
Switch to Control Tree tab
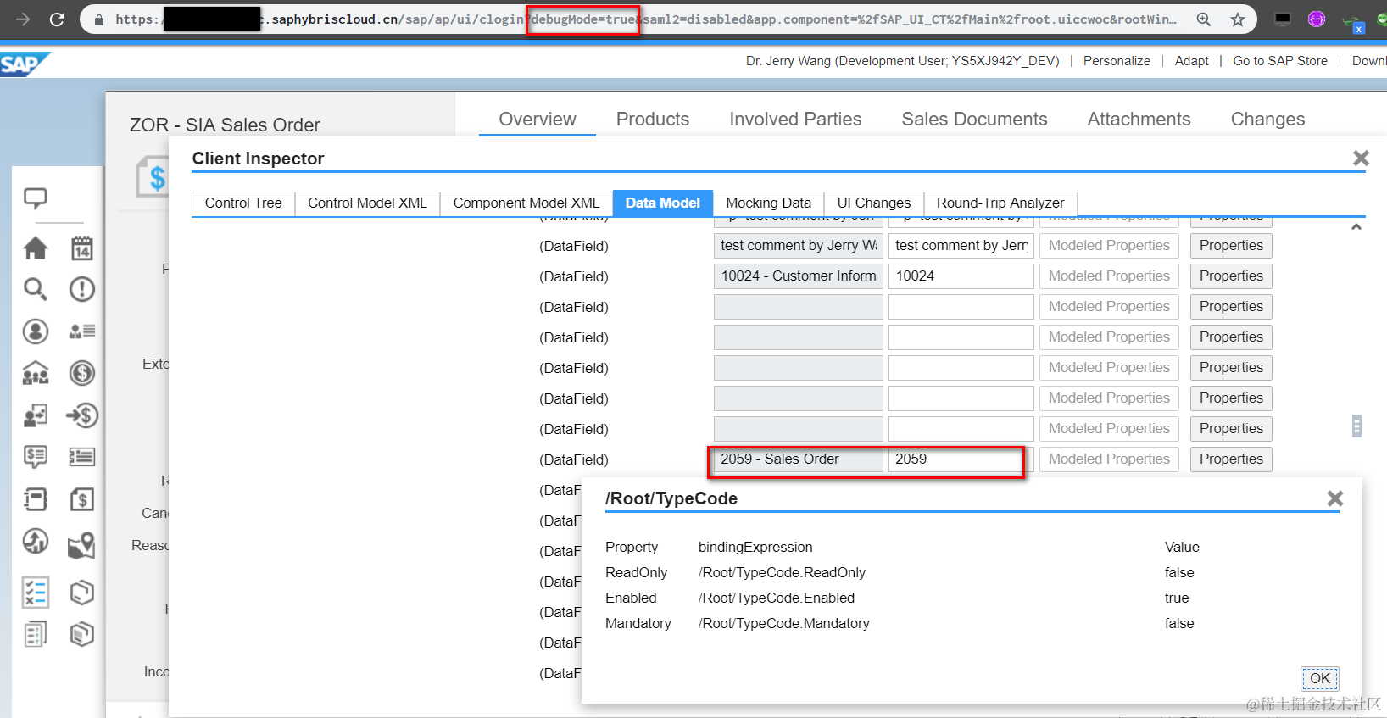pyautogui.click(x=243, y=203)
